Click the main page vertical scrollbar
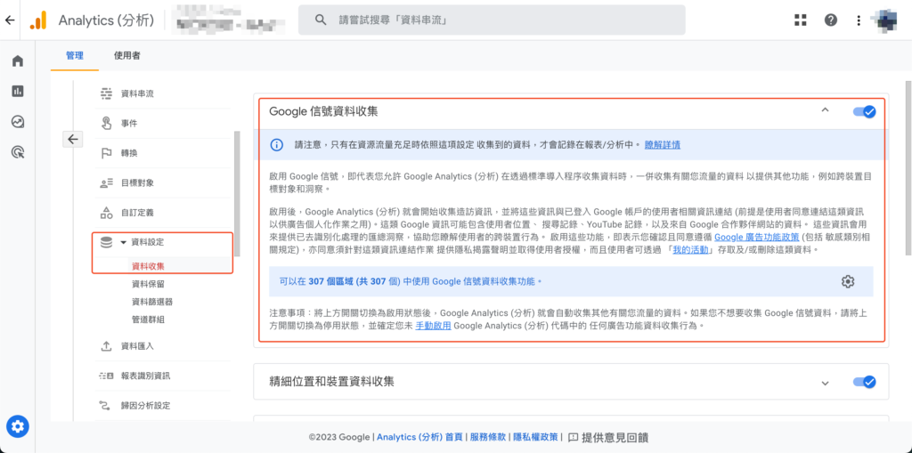Screen dimensions: 912x453 pyautogui.click(x=908, y=167)
